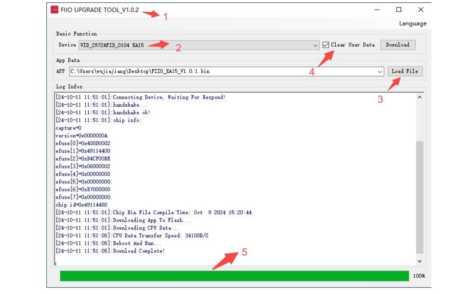Select the "handshake ok!" log entry
Viewport: 472px width, 294px height.
pyautogui.click(x=131, y=113)
